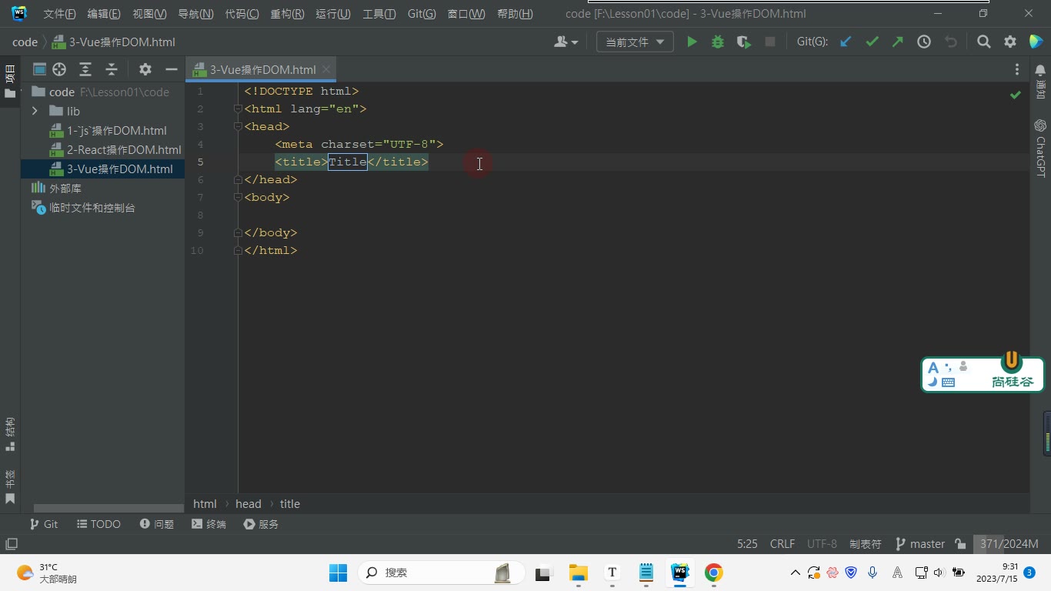The width and height of the screenshot is (1051, 591).
Task: Click memory indicator 371/2024M
Action: pos(1009,544)
